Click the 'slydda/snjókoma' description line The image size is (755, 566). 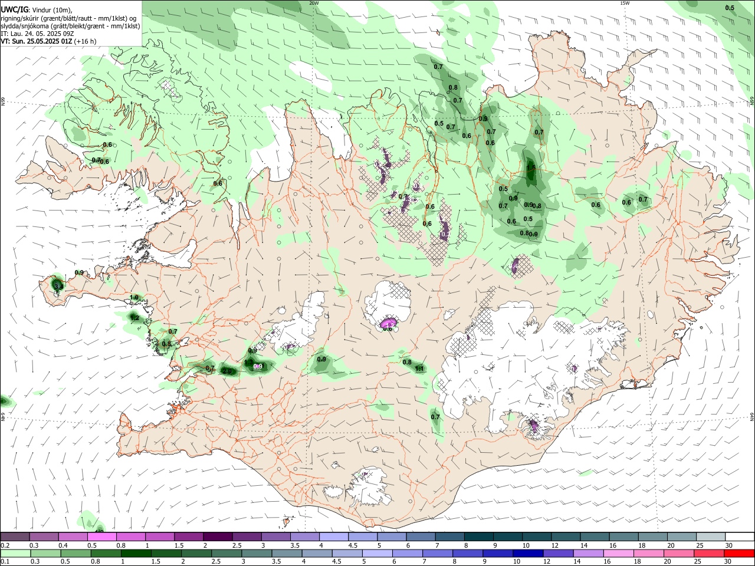tap(70, 26)
